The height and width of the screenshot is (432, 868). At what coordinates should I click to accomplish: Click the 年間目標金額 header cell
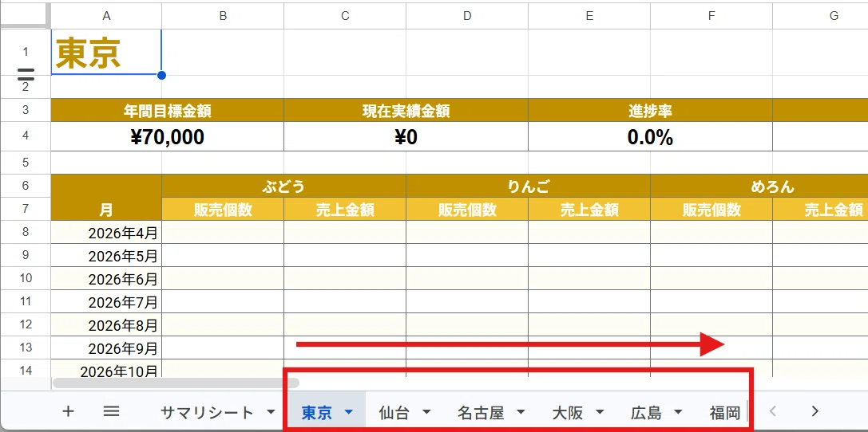(167, 111)
